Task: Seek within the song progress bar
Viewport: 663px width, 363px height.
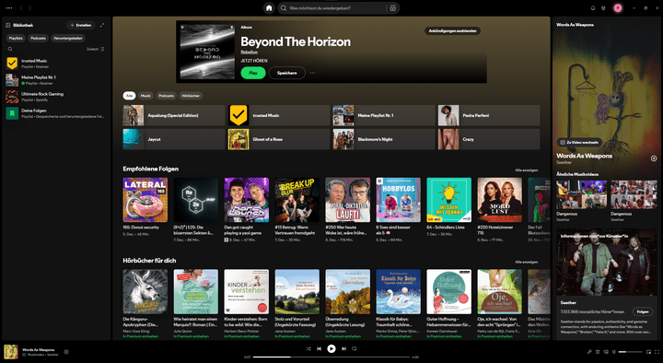Action: pos(331,357)
